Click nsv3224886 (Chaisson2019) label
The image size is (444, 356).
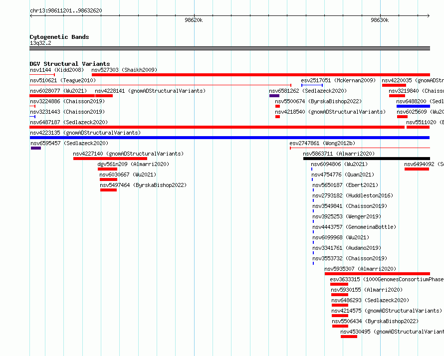tap(67, 101)
